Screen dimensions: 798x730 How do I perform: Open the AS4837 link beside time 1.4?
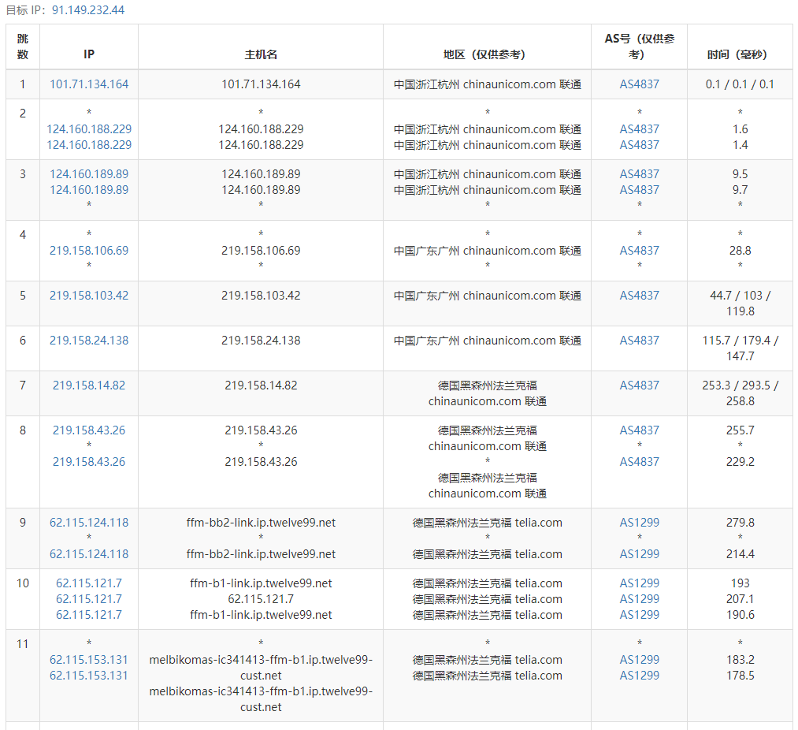pyautogui.click(x=639, y=145)
